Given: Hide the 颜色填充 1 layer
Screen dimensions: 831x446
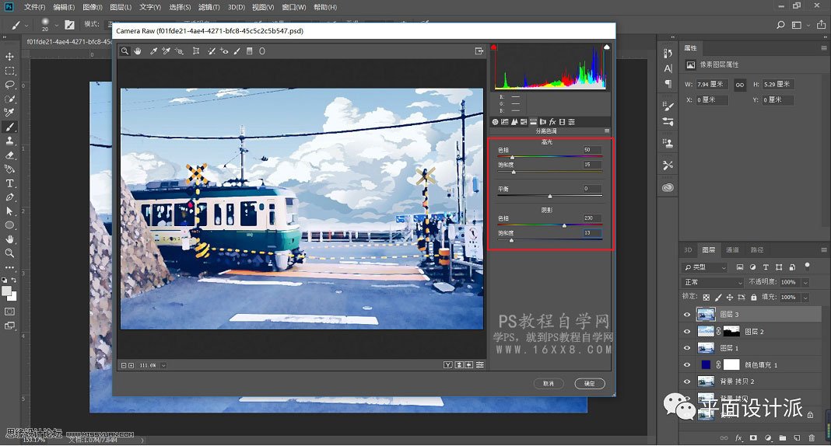Looking at the screenshot, I should (687, 364).
